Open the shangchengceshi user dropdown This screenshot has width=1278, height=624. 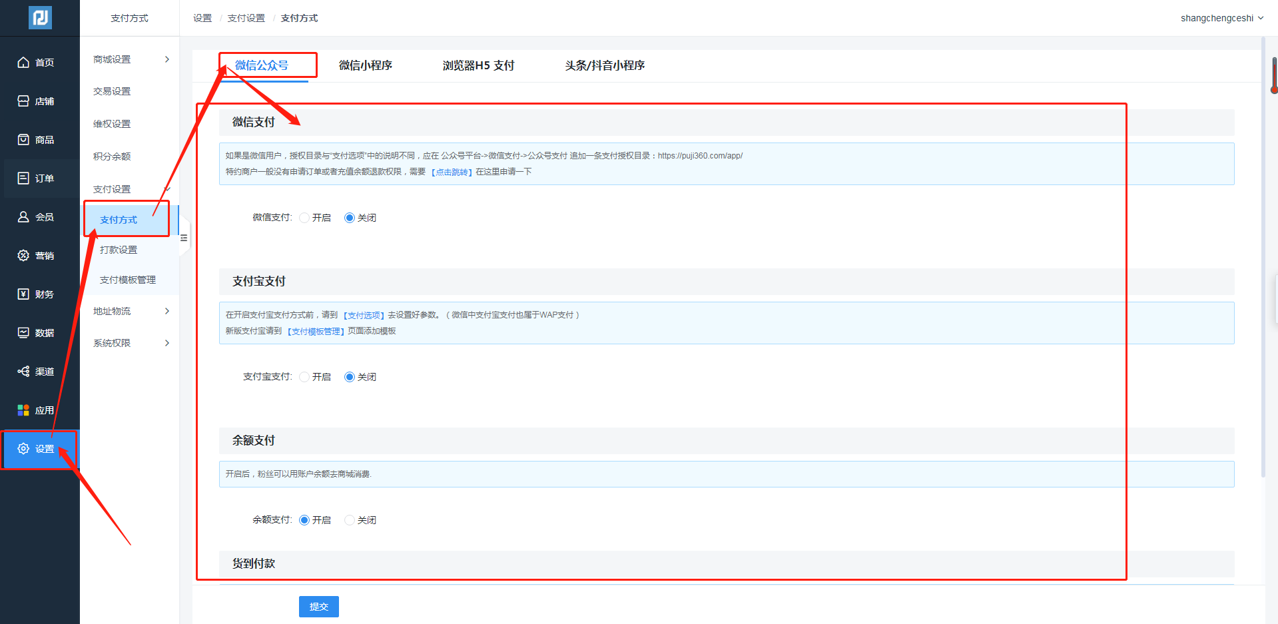1222,18
